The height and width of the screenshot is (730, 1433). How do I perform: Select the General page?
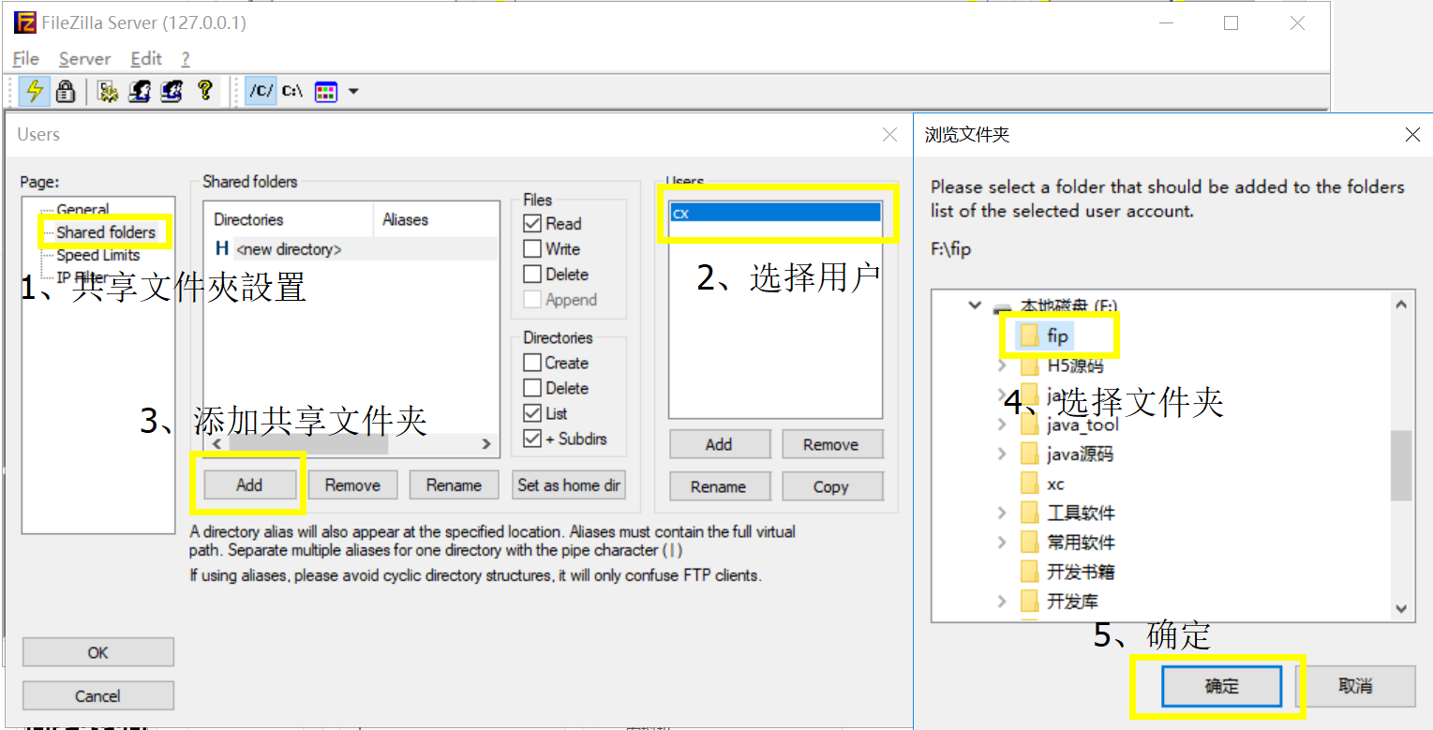pyautogui.click(x=82, y=209)
